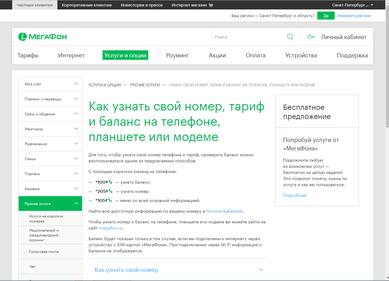Collapse the Прочие услуги sidebar section

click(50, 204)
